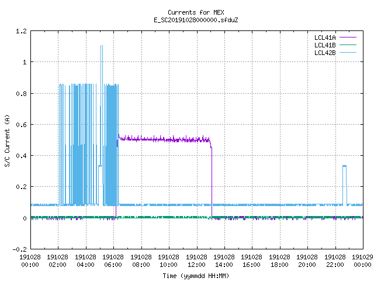The height and width of the screenshot is (281, 374).
Task: Click the x-axis tick label 191028 10:00
Action: pyautogui.click(x=169, y=261)
